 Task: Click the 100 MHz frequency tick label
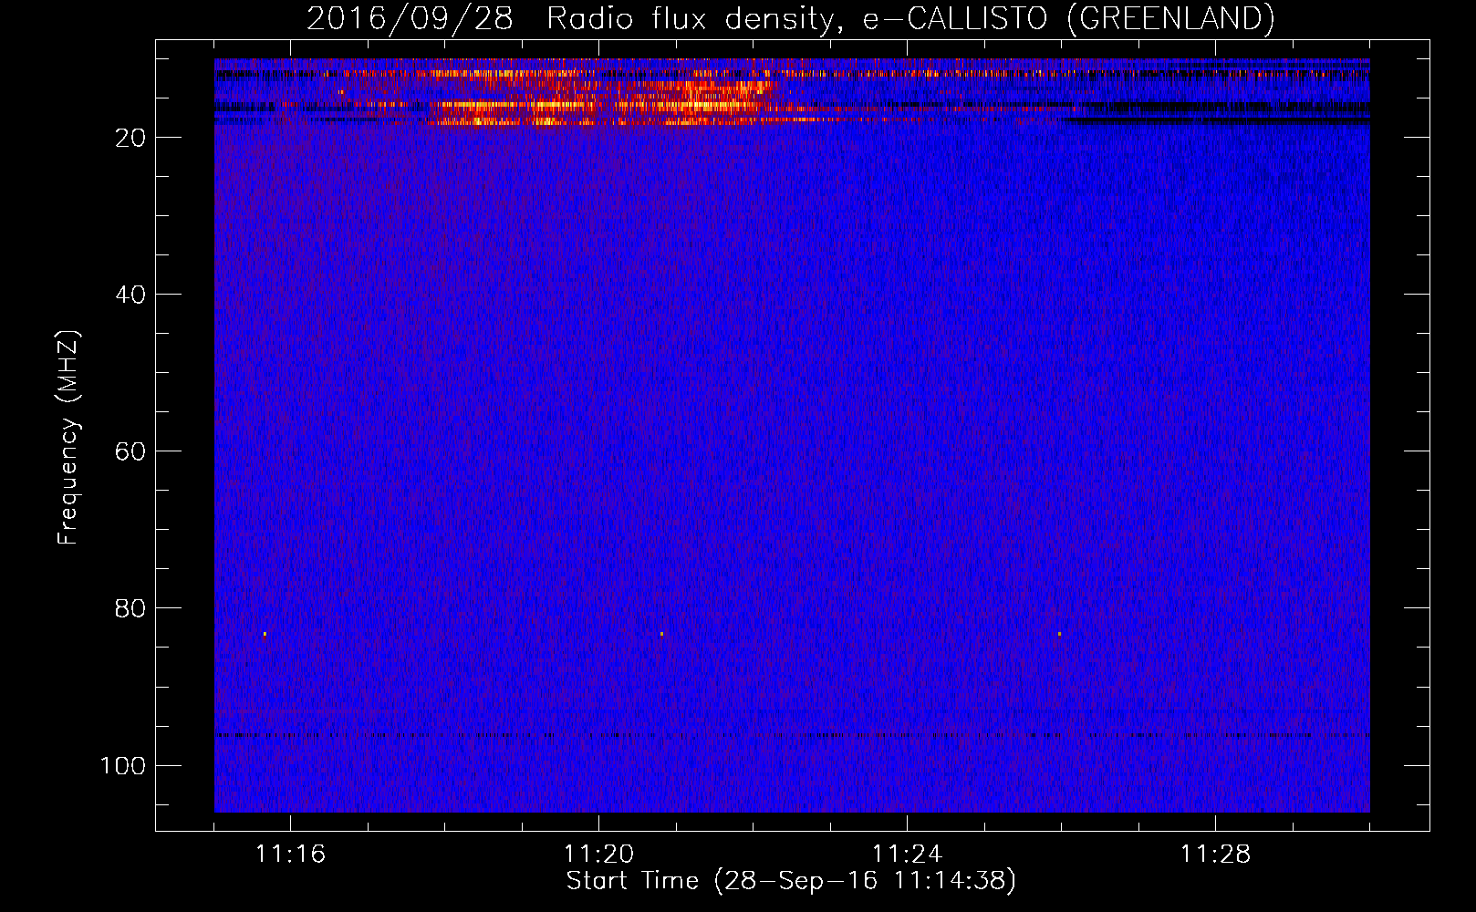pyautogui.click(x=123, y=765)
